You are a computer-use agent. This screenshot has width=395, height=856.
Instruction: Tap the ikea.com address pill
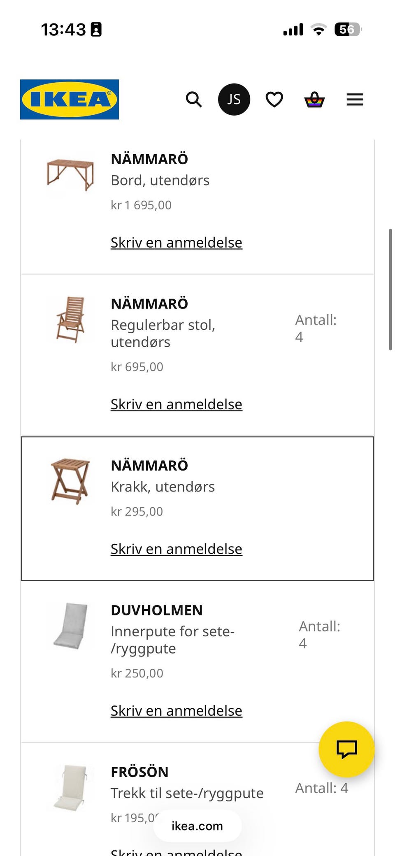(197, 826)
